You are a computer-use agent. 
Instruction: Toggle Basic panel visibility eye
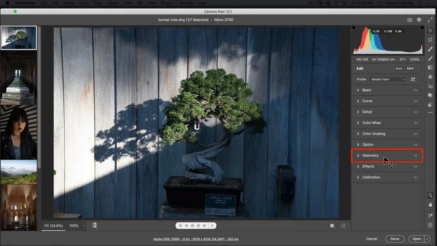click(x=416, y=90)
